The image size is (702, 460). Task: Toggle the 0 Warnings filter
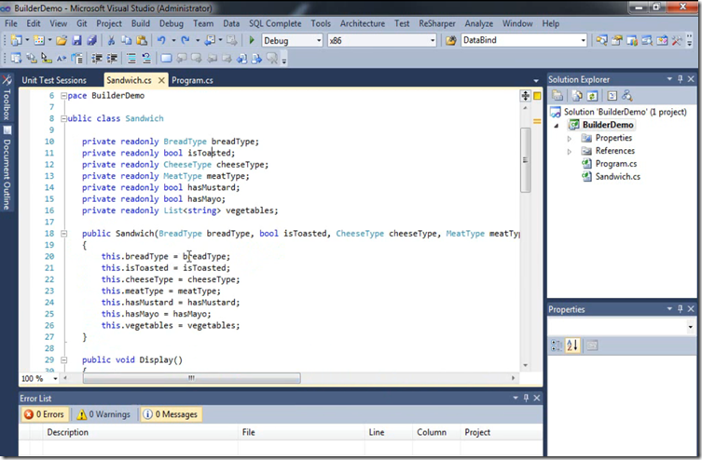(103, 414)
